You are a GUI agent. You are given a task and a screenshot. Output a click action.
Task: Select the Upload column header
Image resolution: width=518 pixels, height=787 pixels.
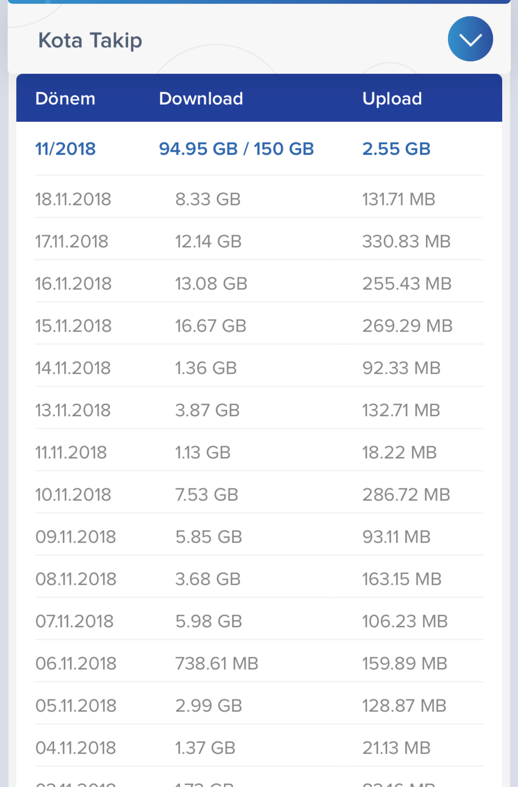pyautogui.click(x=392, y=99)
